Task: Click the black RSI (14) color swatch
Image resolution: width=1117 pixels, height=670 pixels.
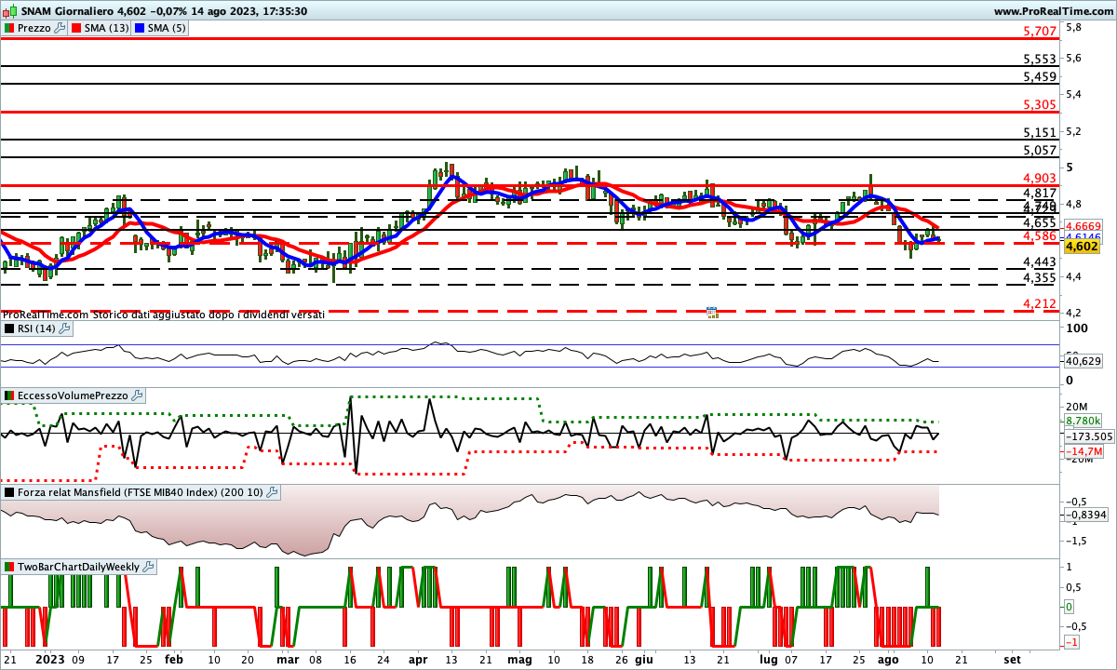Action: click(x=9, y=328)
